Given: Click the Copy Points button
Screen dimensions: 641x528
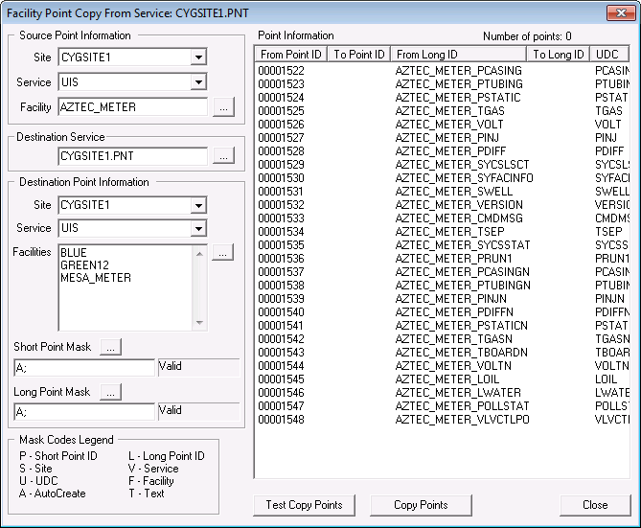Looking at the screenshot, I should coord(421,505).
